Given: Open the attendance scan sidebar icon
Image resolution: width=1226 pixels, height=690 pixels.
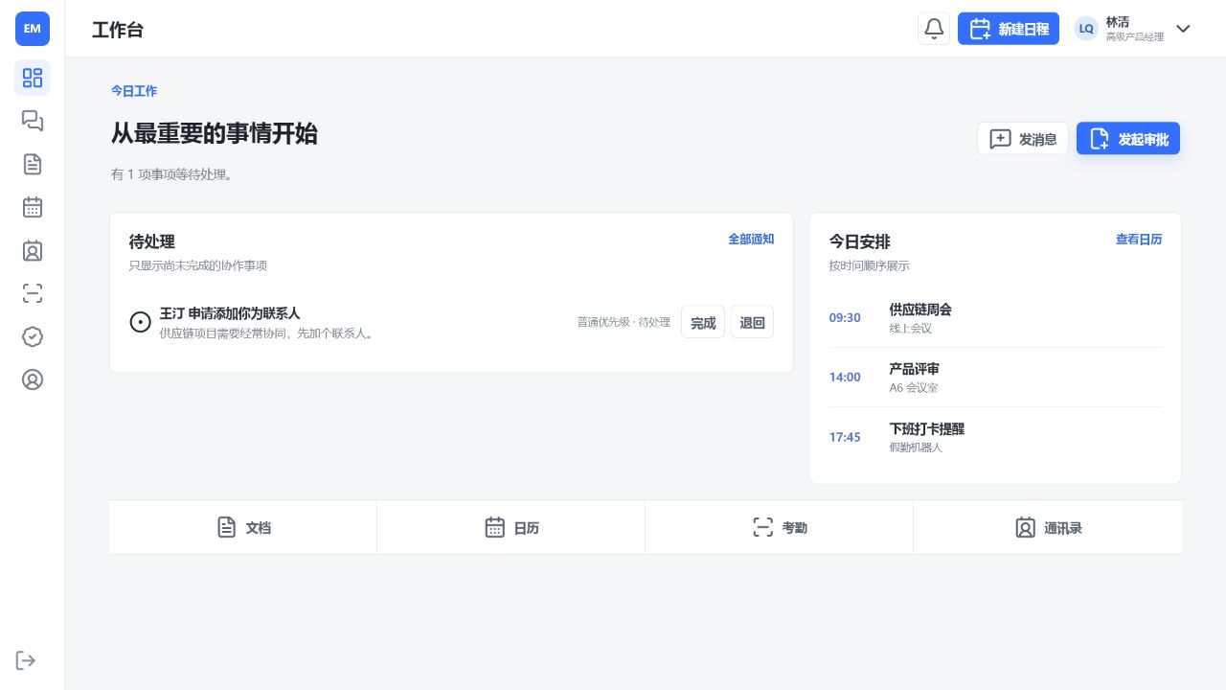Looking at the screenshot, I should [x=33, y=293].
